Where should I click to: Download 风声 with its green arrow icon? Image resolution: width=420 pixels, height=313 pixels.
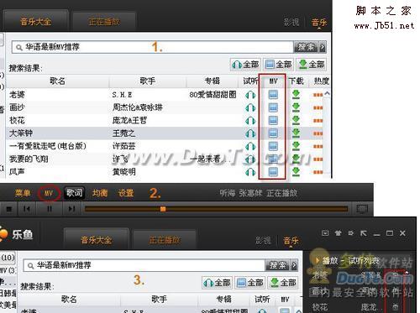[x=296, y=171]
